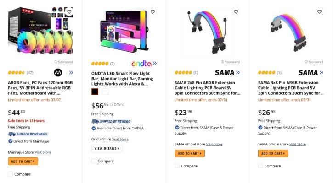This screenshot has height=183, width=333.
Task: Click double chevron next to Mannajue logo
Action: [x=71, y=72]
